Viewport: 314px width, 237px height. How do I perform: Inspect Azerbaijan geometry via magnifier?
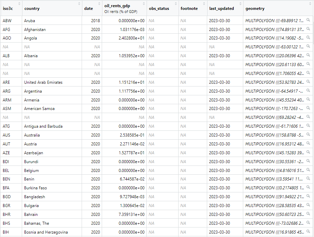(x=308, y=153)
